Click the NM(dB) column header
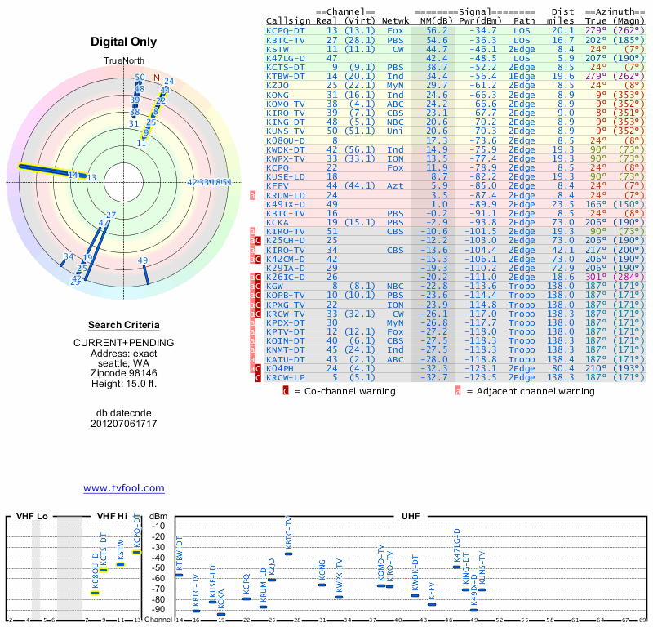 pos(431,20)
